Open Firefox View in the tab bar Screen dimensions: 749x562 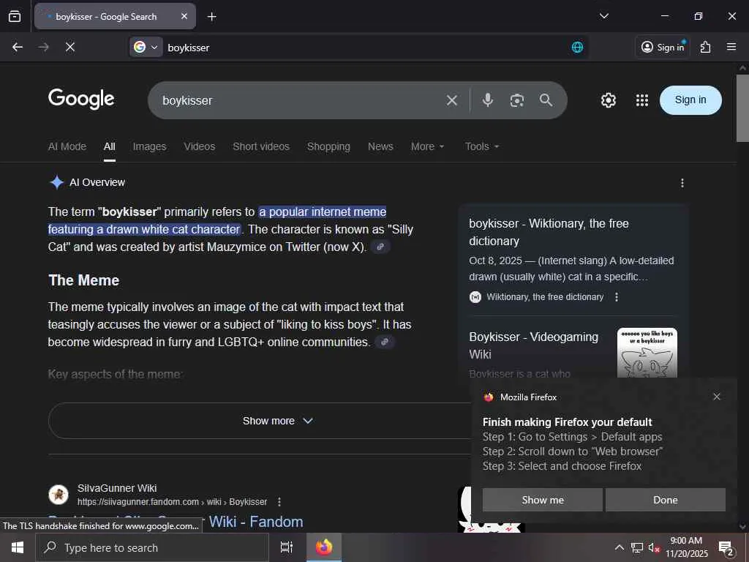point(15,16)
